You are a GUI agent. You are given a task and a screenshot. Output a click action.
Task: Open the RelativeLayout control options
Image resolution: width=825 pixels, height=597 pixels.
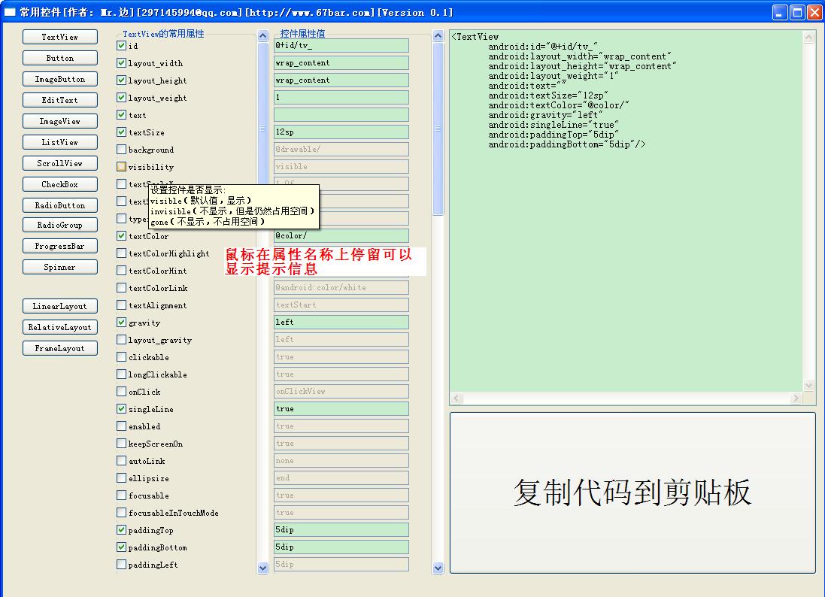[60, 327]
